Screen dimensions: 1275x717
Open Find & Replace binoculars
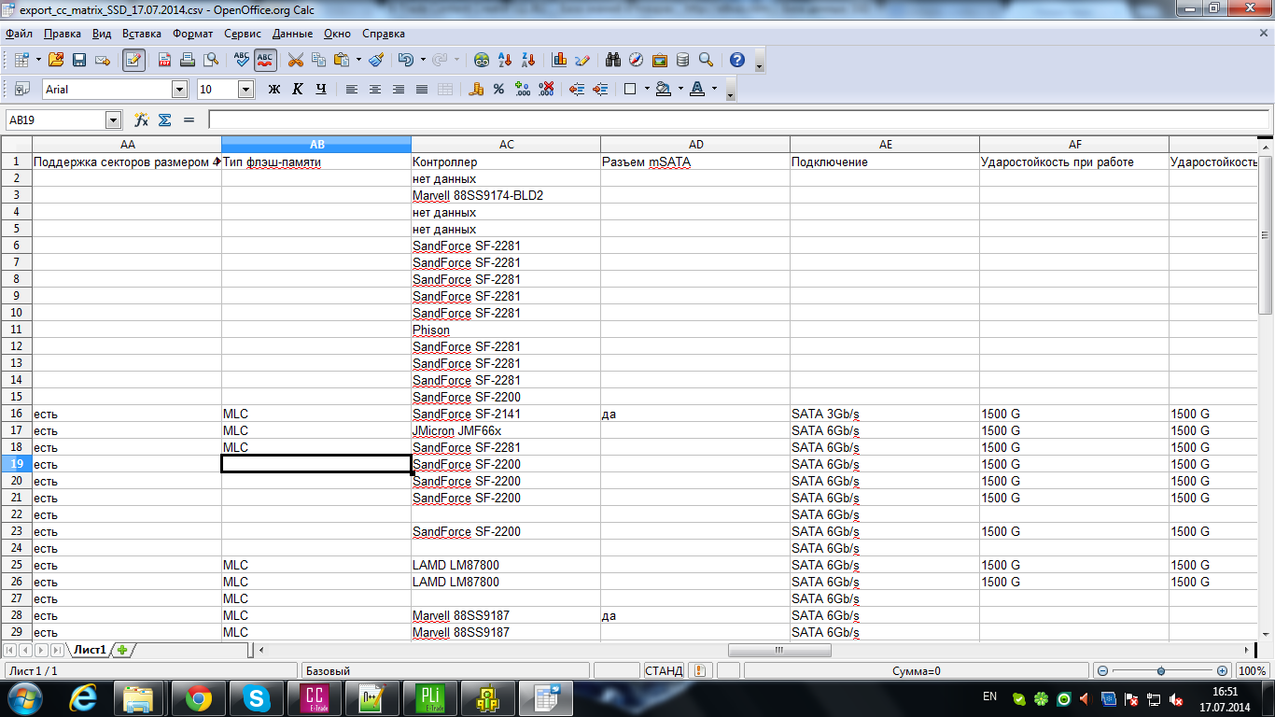pos(613,60)
